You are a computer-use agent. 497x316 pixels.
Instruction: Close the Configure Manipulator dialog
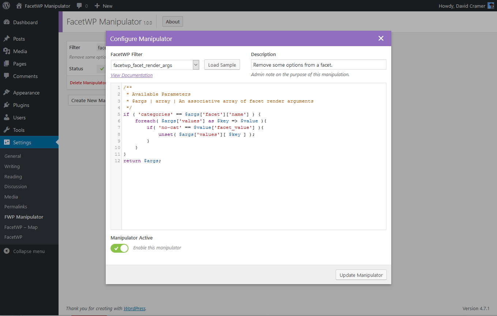pyautogui.click(x=381, y=38)
